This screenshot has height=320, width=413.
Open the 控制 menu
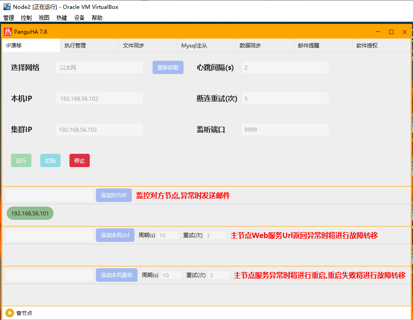point(26,18)
